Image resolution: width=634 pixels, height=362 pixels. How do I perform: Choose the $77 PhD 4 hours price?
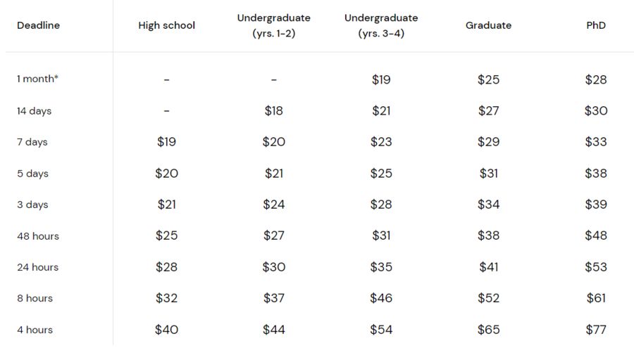[x=596, y=330]
